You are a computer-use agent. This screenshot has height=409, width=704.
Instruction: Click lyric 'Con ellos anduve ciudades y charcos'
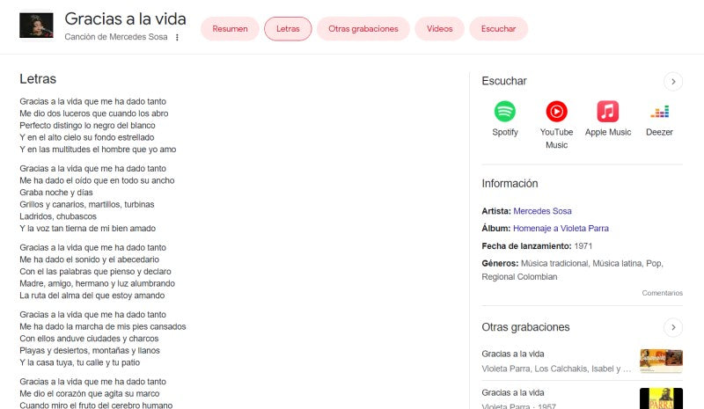[x=89, y=339]
